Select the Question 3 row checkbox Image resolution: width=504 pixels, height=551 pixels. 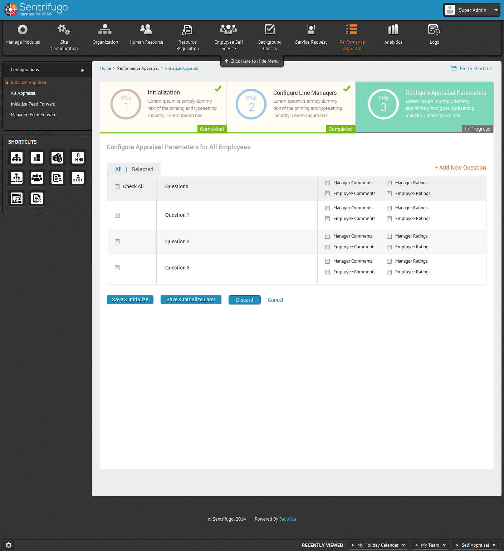tap(117, 268)
